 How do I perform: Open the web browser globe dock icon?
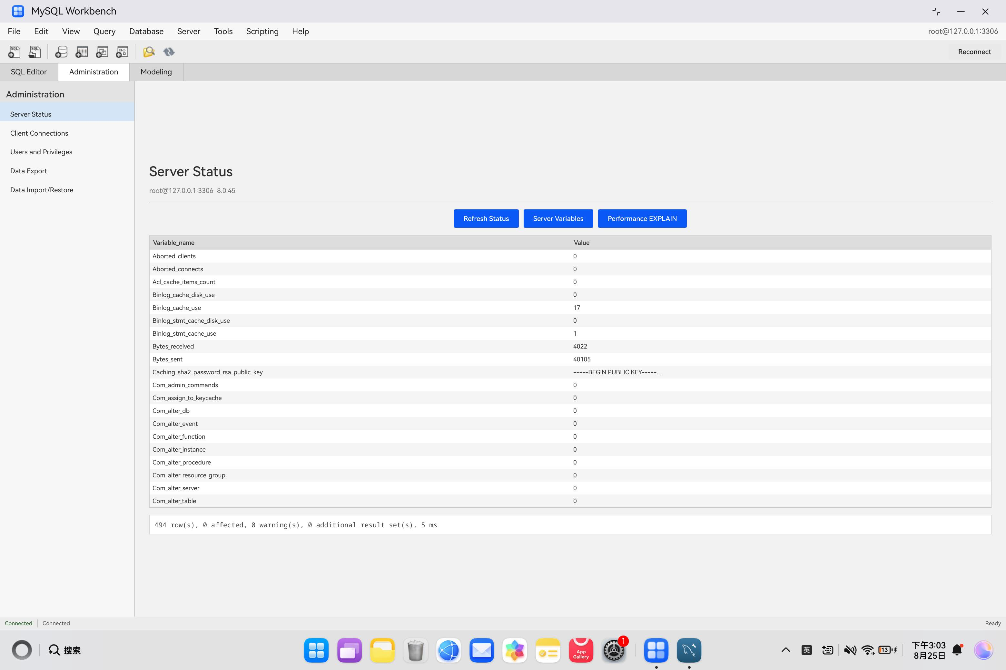coord(449,650)
